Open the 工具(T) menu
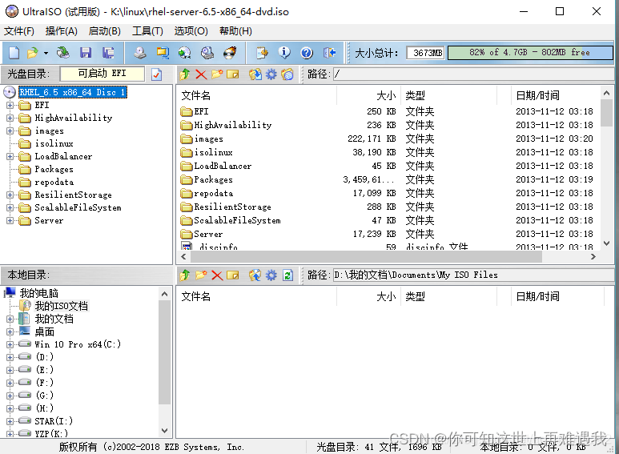This screenshot has width=619, height=454. (x=147, y=31)
